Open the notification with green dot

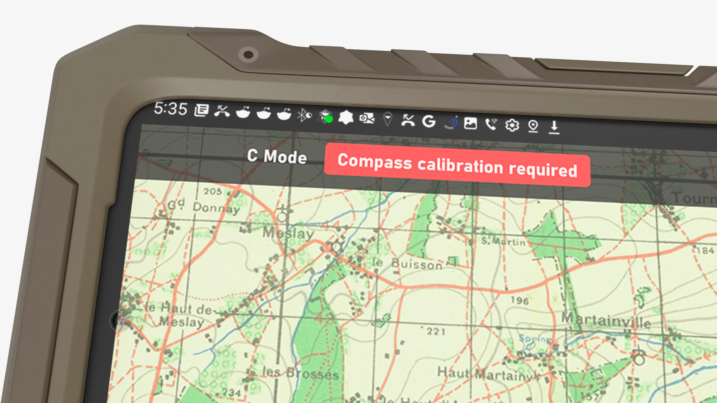point(326,116)
